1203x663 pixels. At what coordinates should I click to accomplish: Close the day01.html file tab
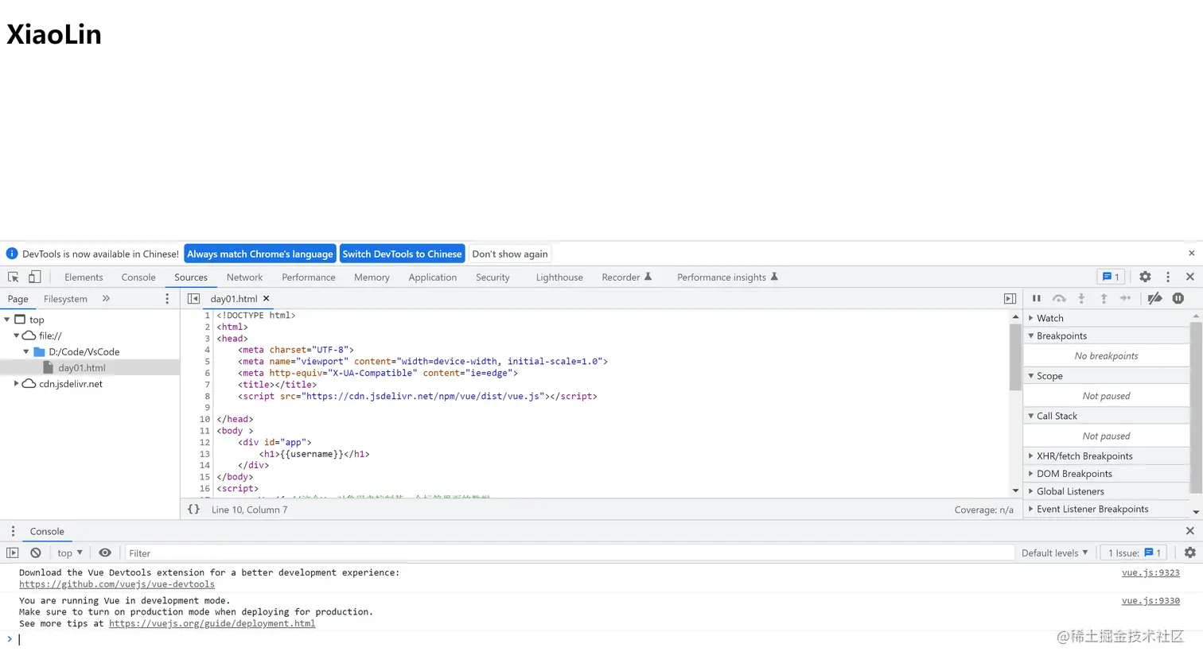(267, 299)
